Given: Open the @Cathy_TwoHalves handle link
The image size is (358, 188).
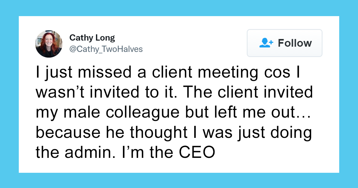Looking at the screenshot, I should click(106, 49).
